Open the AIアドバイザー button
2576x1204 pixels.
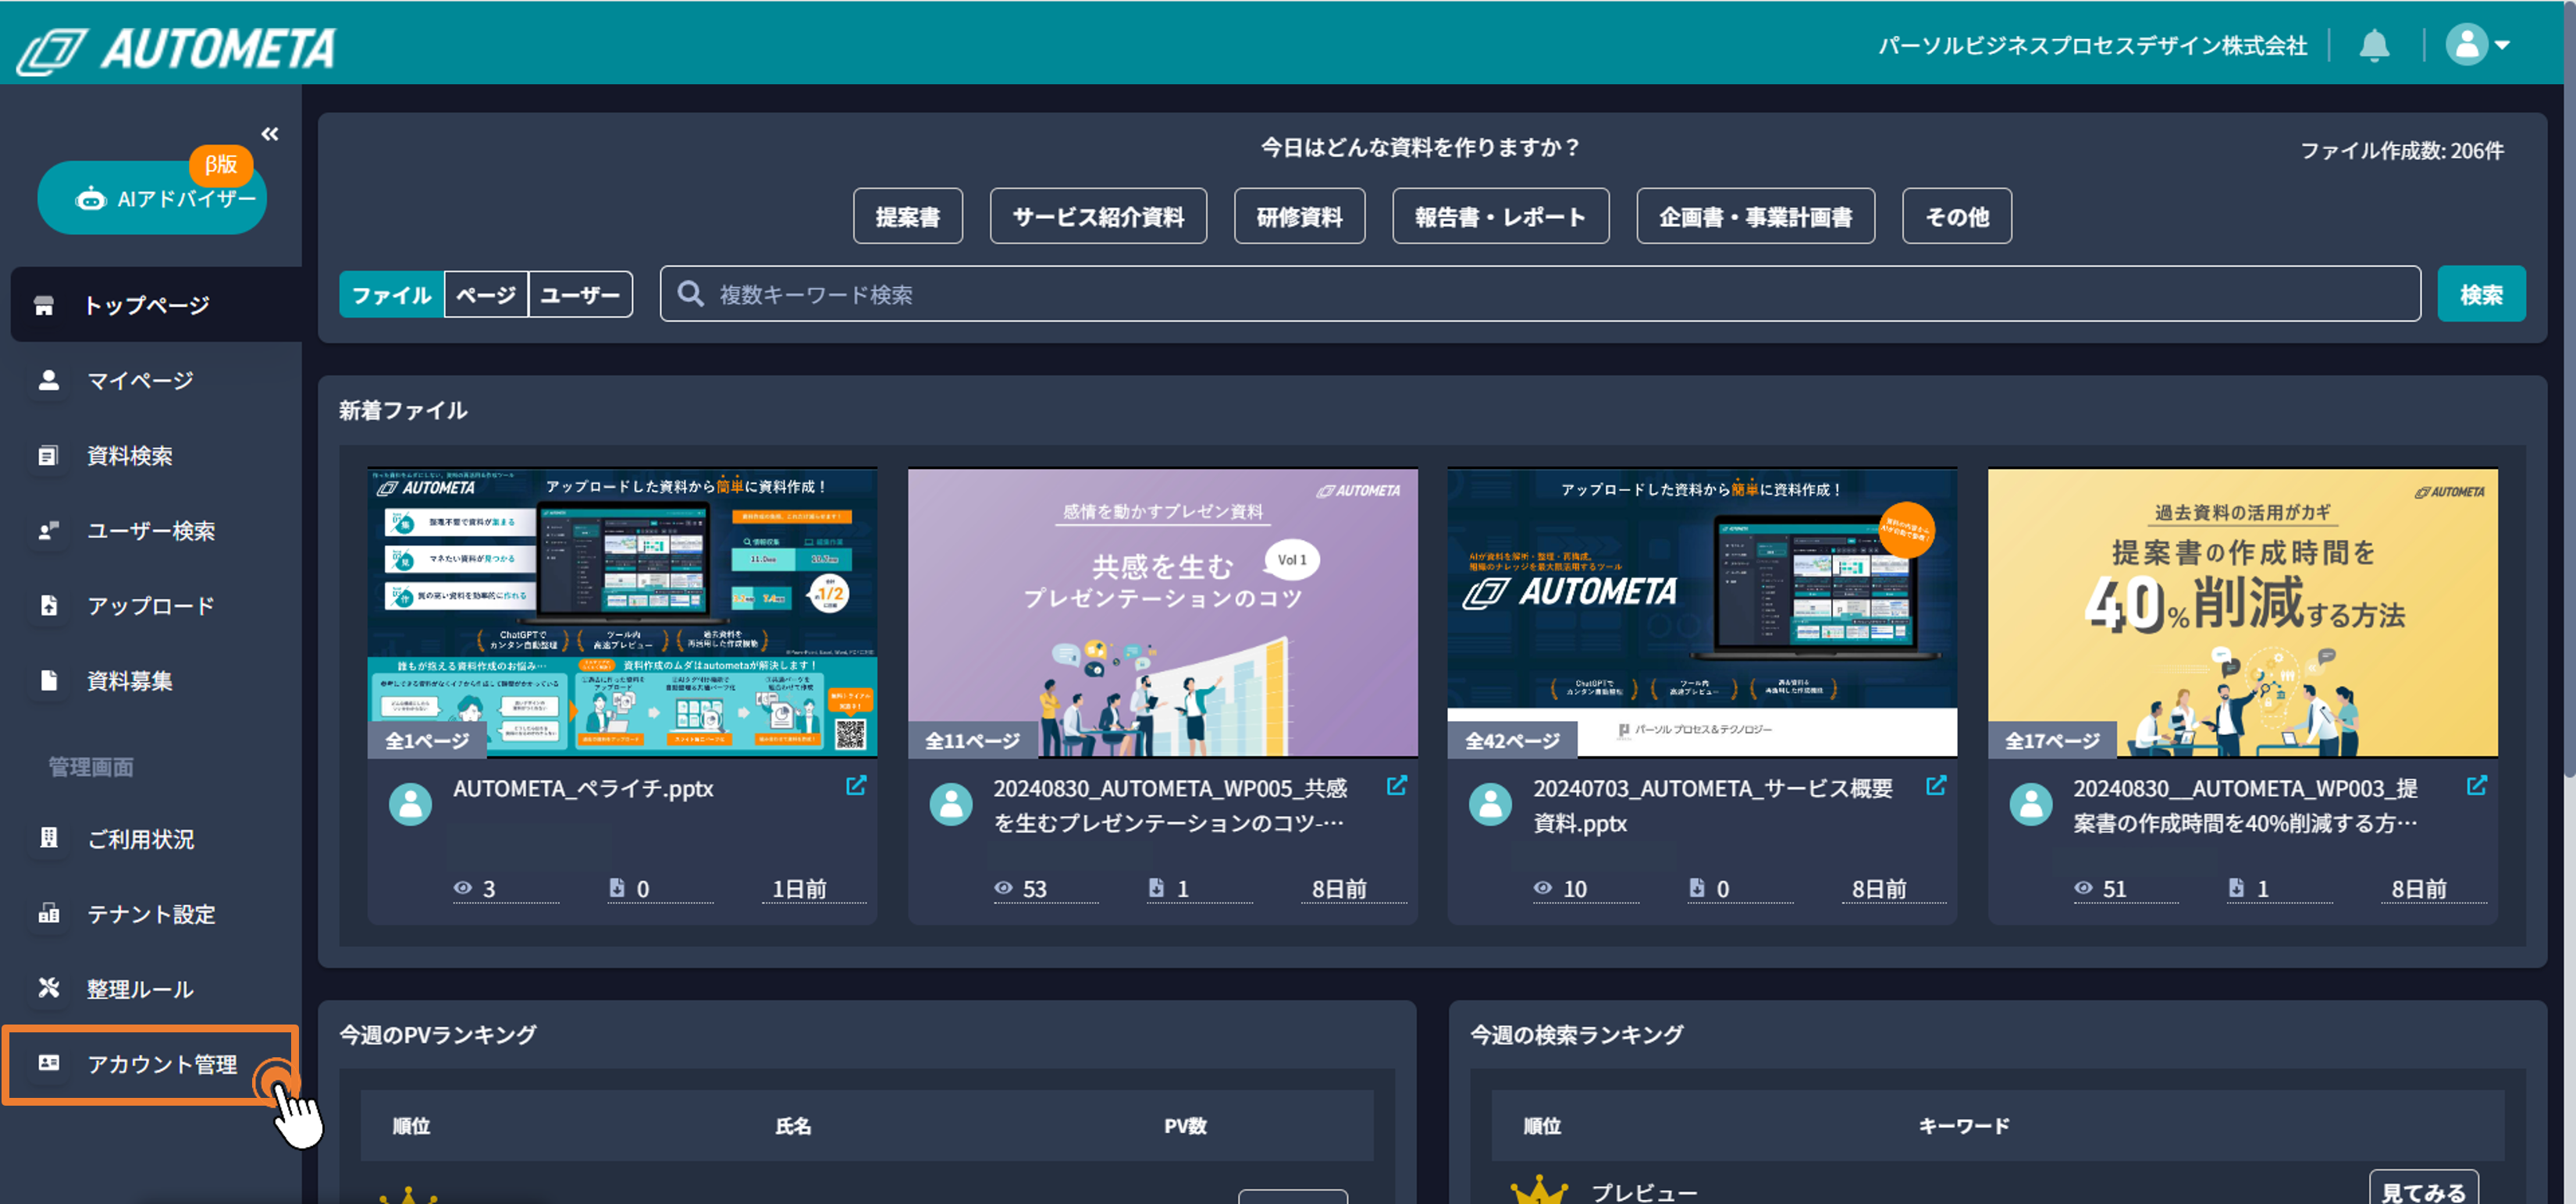(x=152, y=198)
